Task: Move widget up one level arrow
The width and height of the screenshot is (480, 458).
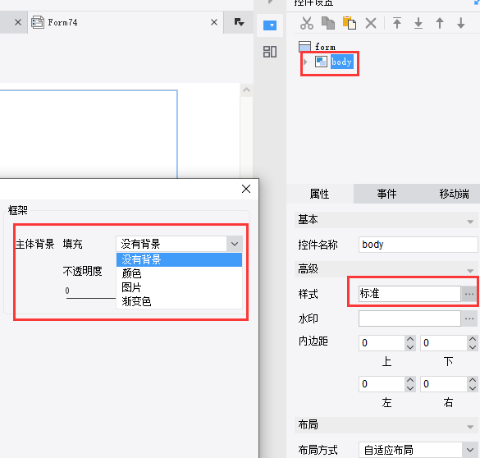Action: coord(440,23)
